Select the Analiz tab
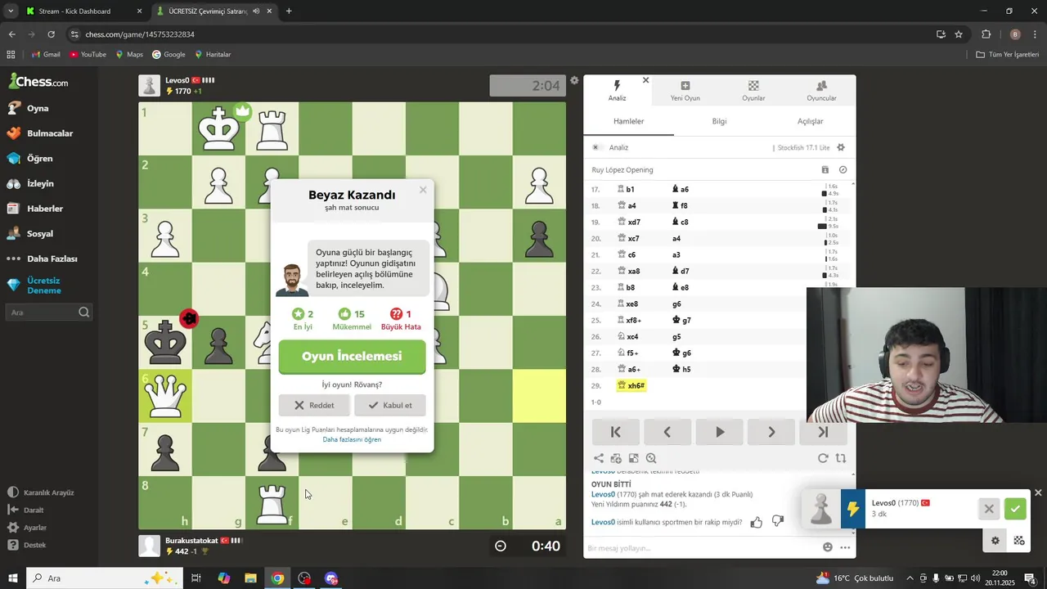The height and width of the screenshot is (589, 1047). point(617,90)
